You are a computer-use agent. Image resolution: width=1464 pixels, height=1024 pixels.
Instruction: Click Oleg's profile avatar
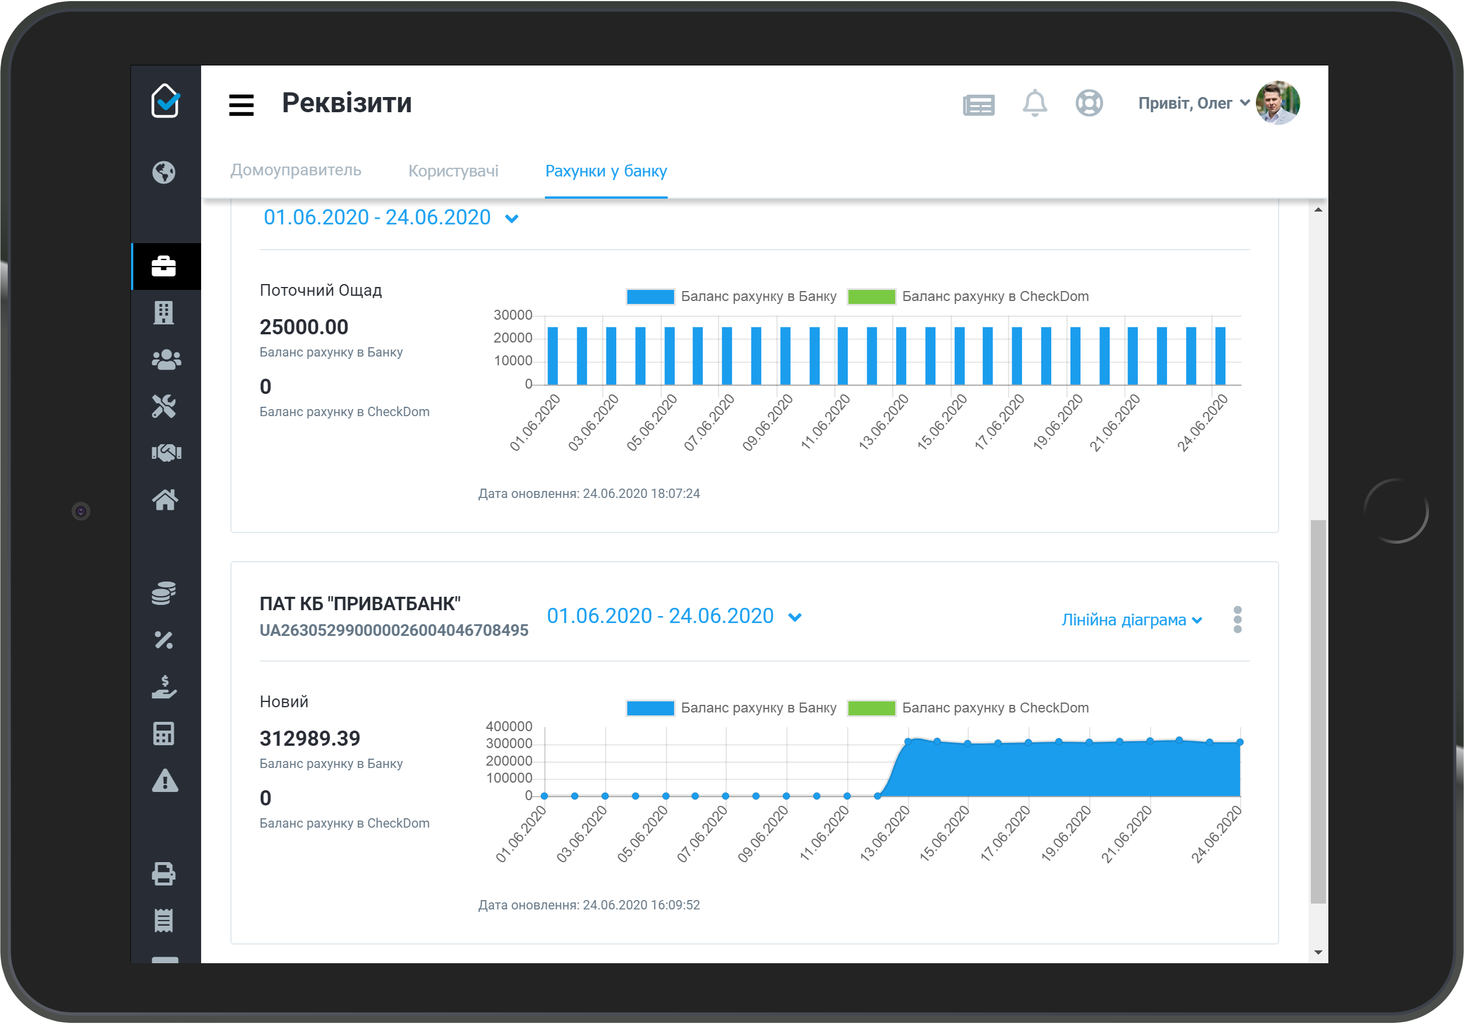pyautogui.click(x=1277, y=103)
